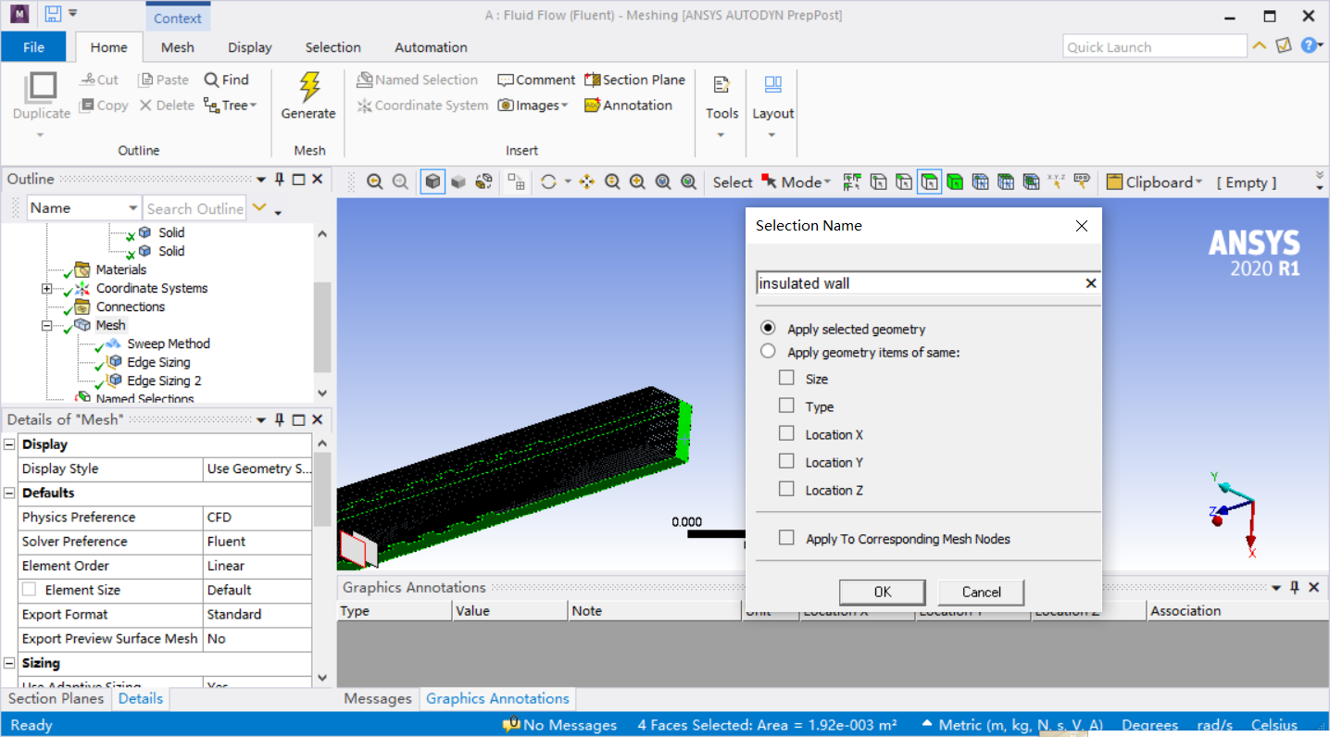The height and width of the screenshot is (737, 1330).
Task: Select the Vertex selection filter
Action: (x=878, y=182)
